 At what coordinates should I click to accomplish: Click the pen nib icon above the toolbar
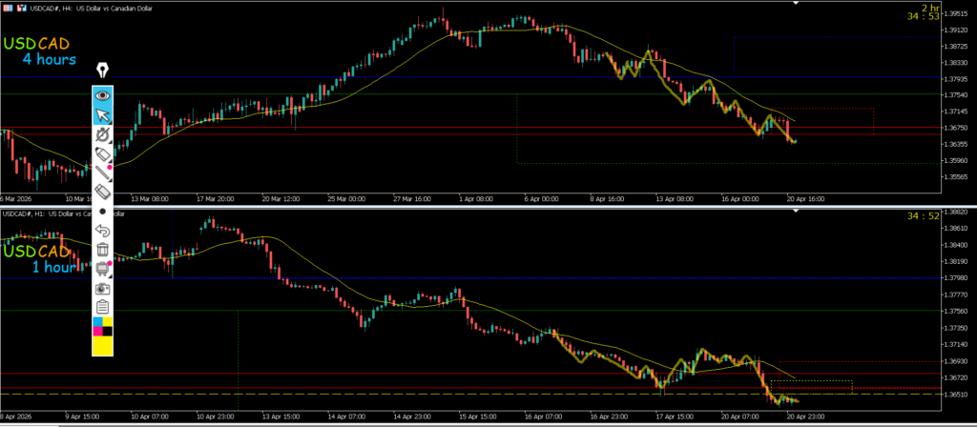click(x=102, y=71)
